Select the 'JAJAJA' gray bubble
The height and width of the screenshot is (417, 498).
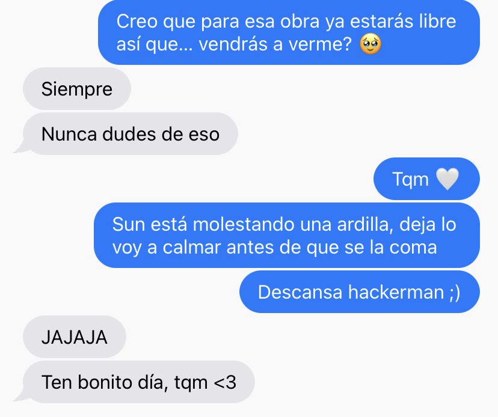click(75, 336)
